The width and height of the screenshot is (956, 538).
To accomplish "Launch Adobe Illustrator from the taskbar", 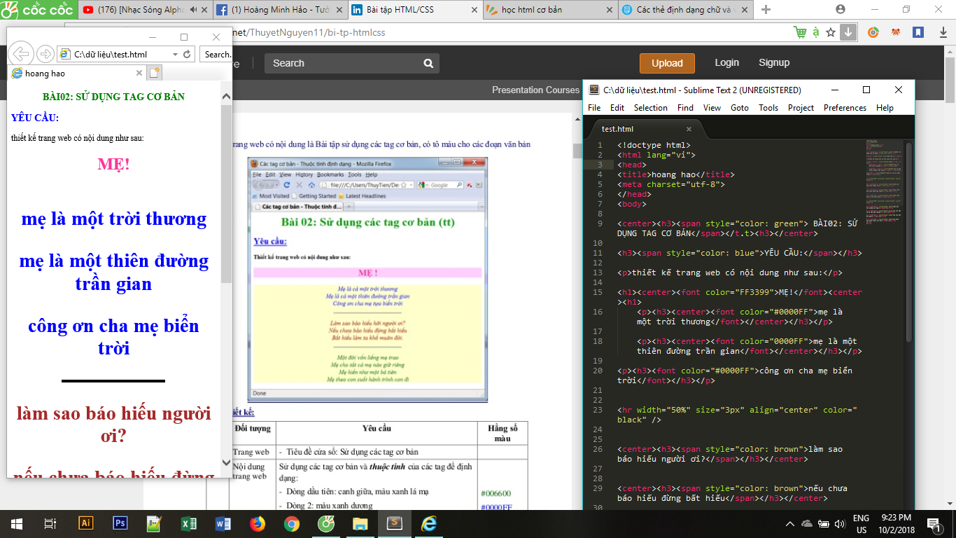I will (86, 523).
